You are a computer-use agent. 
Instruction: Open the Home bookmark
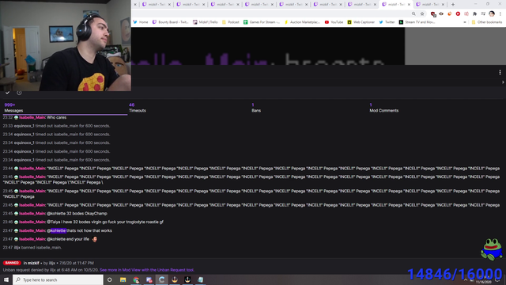click(141, 22)
